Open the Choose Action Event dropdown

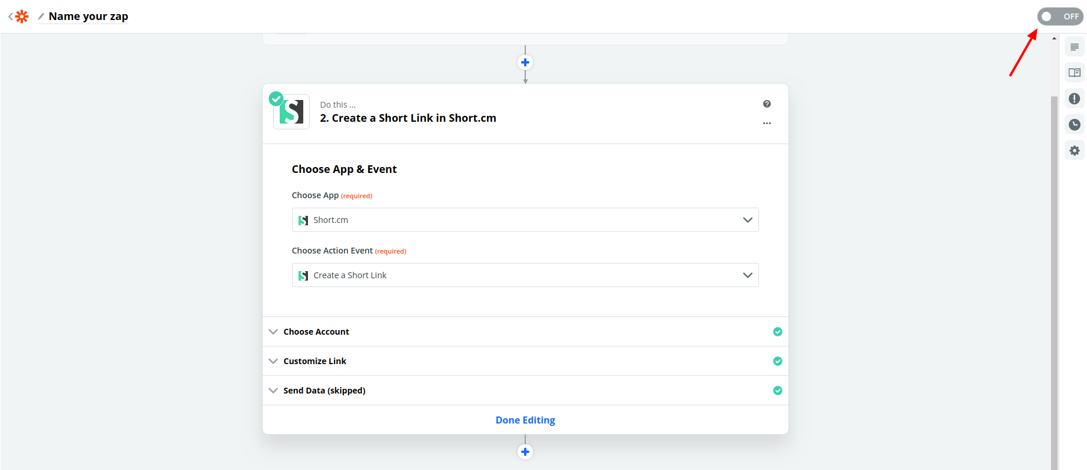click(525, 275)
